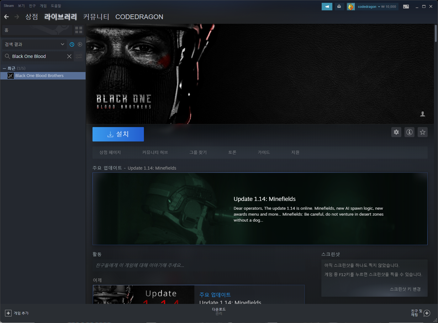438x323 pixels.
Task: Click the ready-to-play filter icon
Action: coord(80,44)
